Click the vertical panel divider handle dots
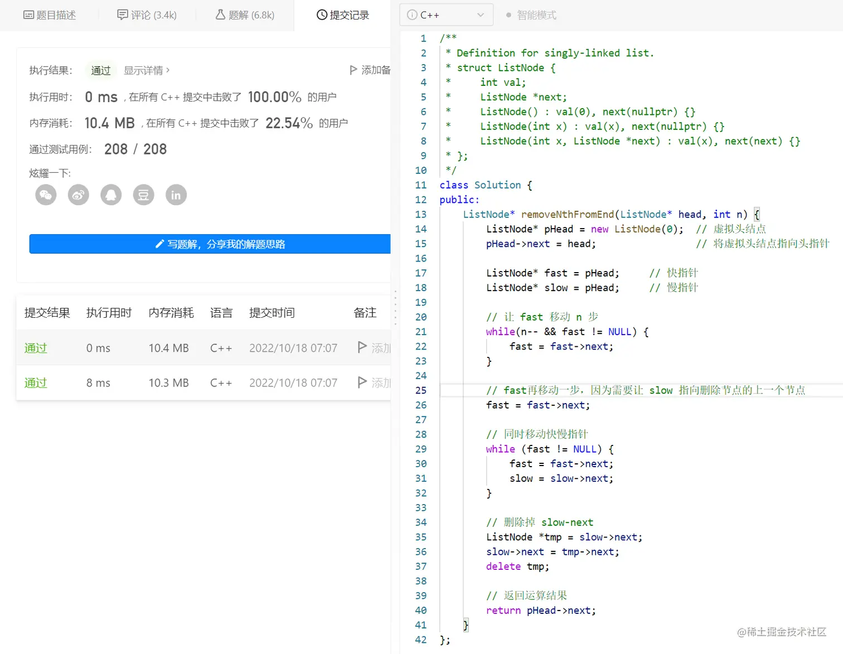The height and width of the screenshot is (654, 843). (x=395, y=307)
